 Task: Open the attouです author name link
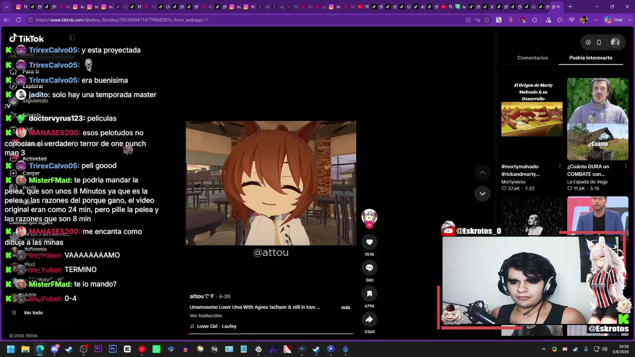pyautogui.click(x=201, y=296)
